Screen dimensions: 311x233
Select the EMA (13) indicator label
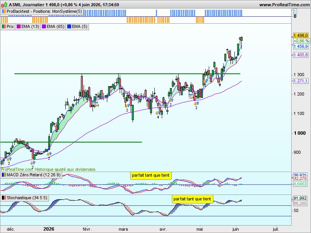point(30,26)
